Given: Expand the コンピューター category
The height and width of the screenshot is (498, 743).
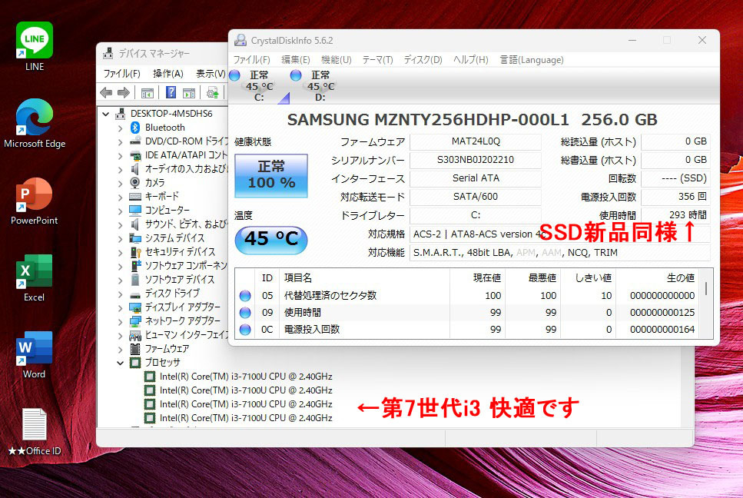Looking at the screenshot, I should (x=120, y=211).
